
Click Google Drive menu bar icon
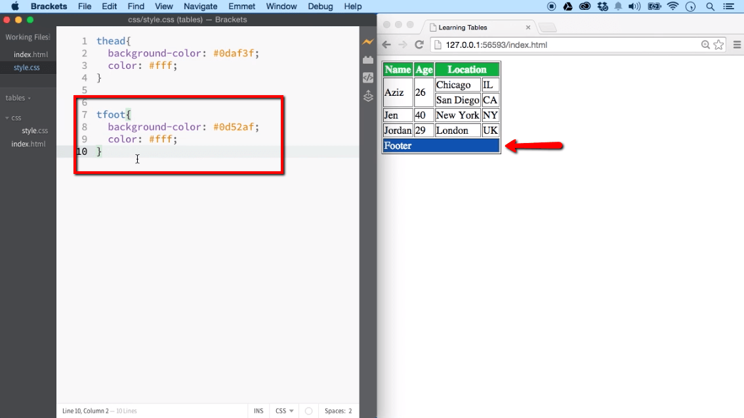coord(568,6)
